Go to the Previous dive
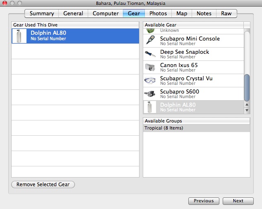Screen dimensions: 262x209 tap(204, 201)
